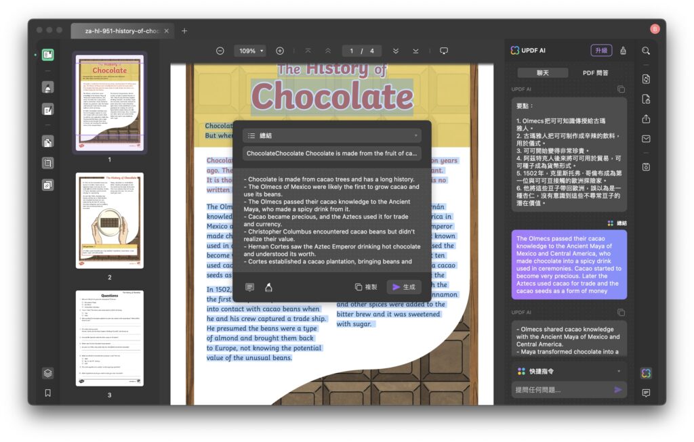This screenshot has height=442, width=694.
Task: Jump to first page arrow
Action: pyautogui.click(x=308, y=51)
